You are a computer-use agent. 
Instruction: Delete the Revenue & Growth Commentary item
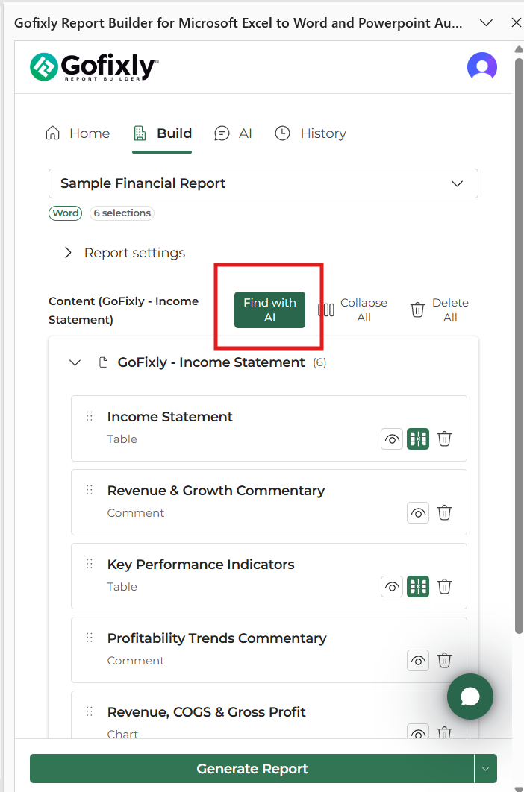(444, 512)
